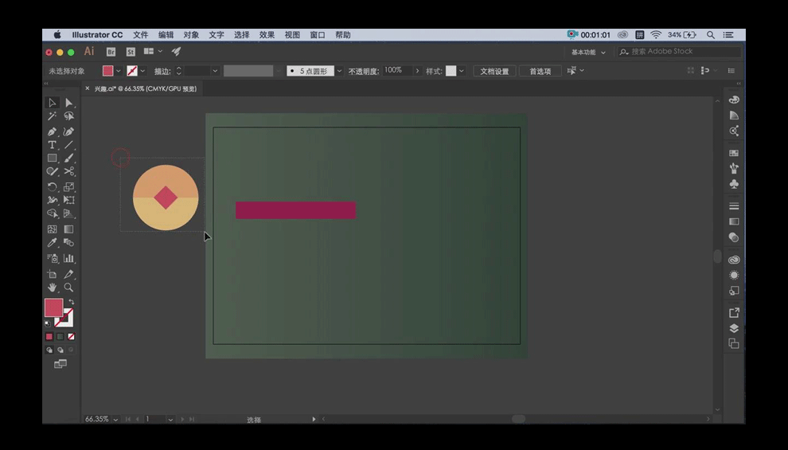Reset to default fill and stroke

[x=48, y=324]
